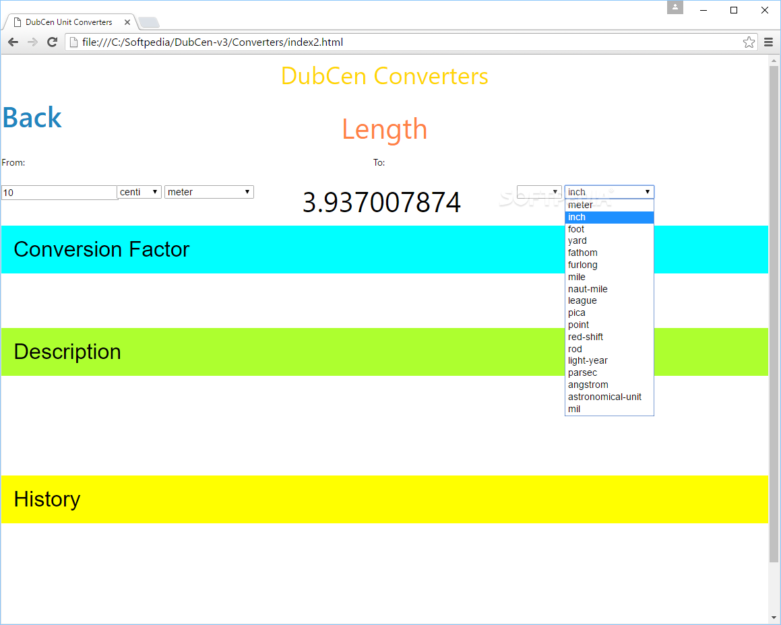781x625 pixels.
Task: Open the empty To prefix dropdown
Action: click(539, 192)
